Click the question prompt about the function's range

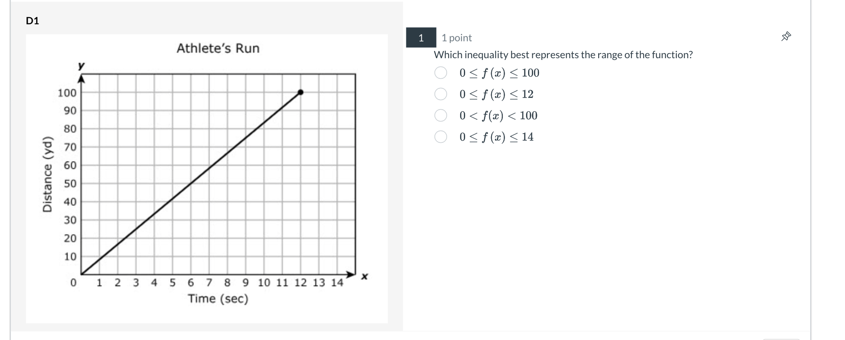pyautogui.click(x=563, y=55)
